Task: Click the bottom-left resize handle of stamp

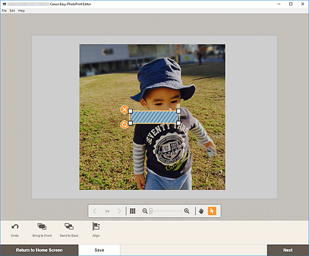Action: [130, 123]
